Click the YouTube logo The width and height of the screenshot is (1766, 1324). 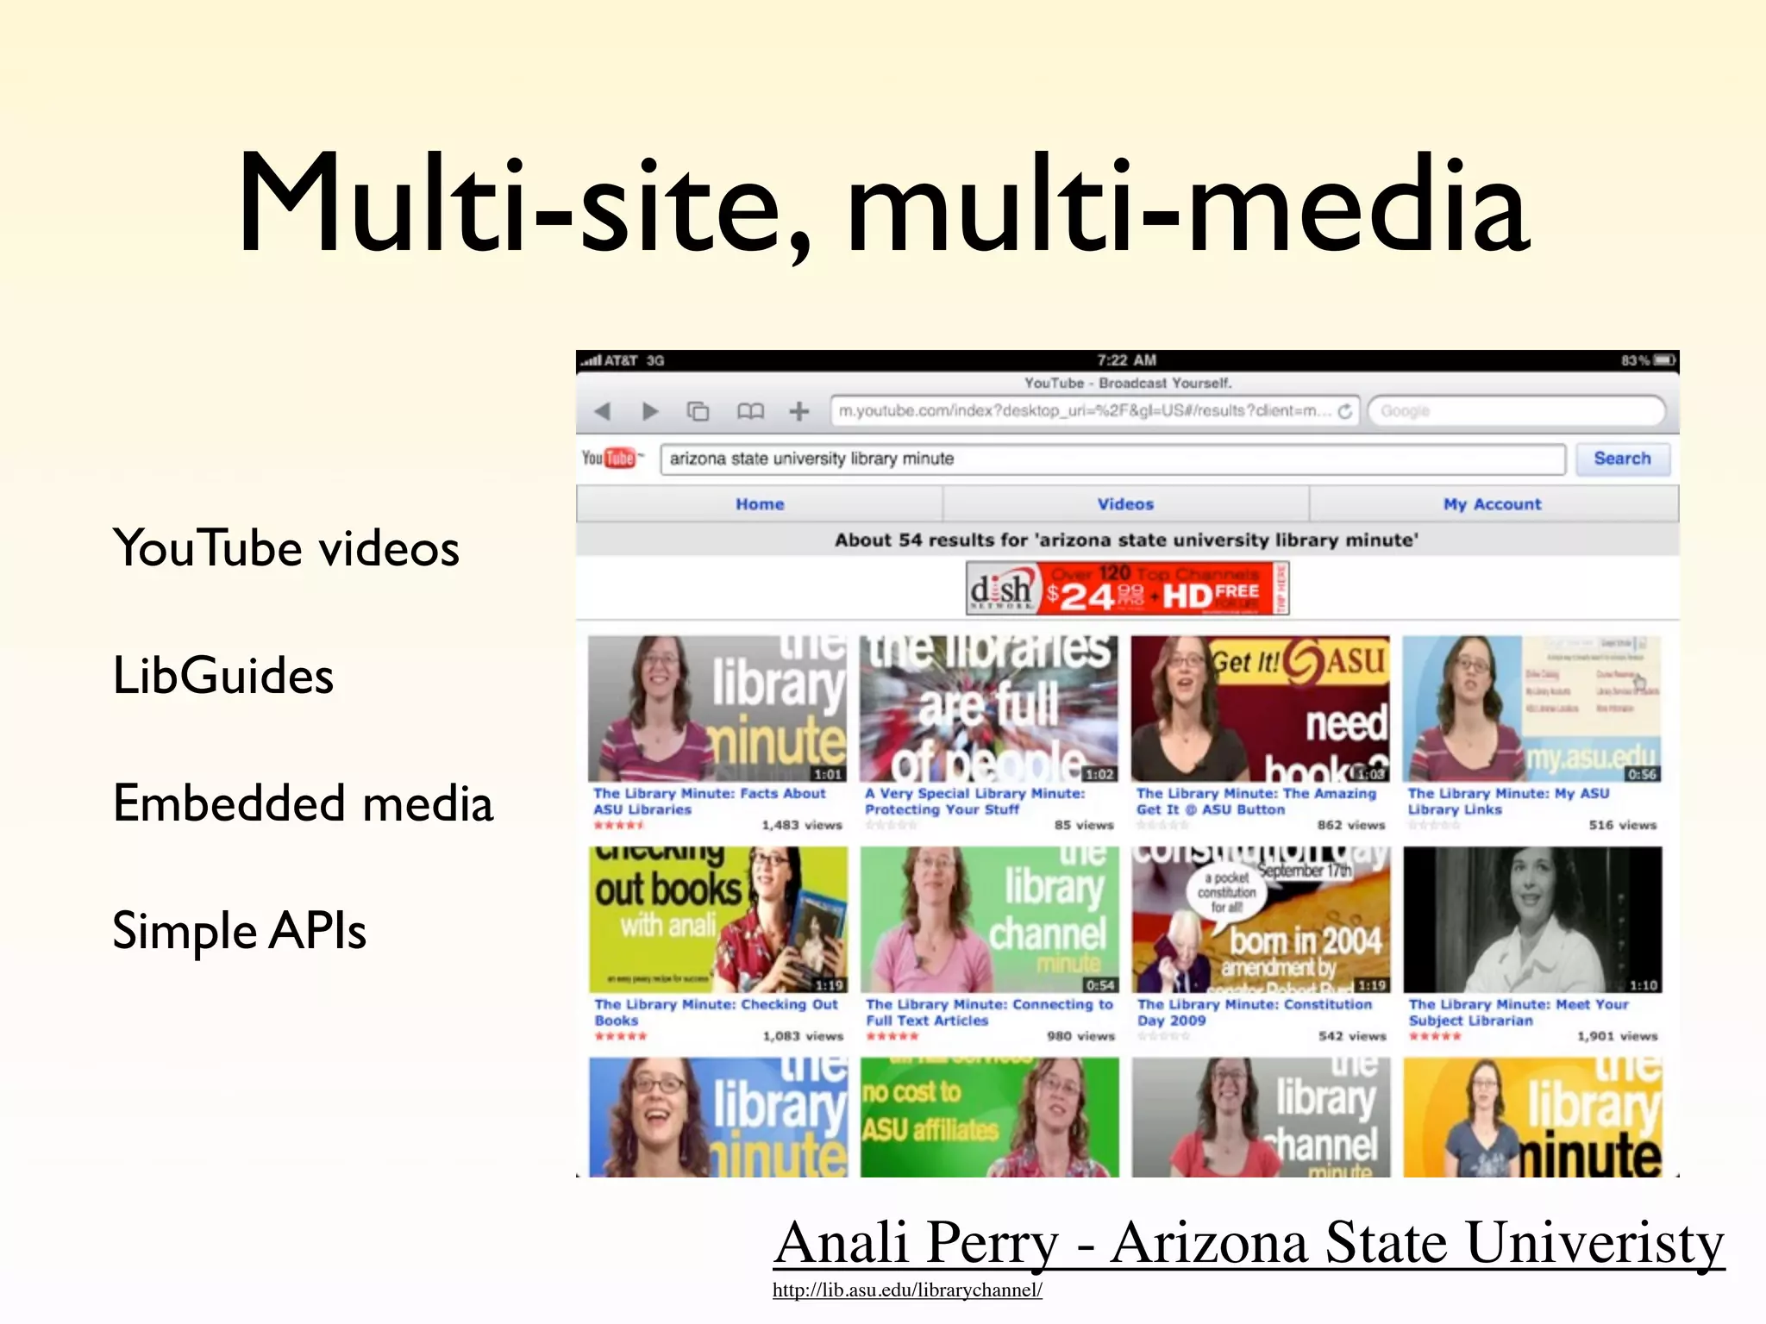tap(612, 458)
